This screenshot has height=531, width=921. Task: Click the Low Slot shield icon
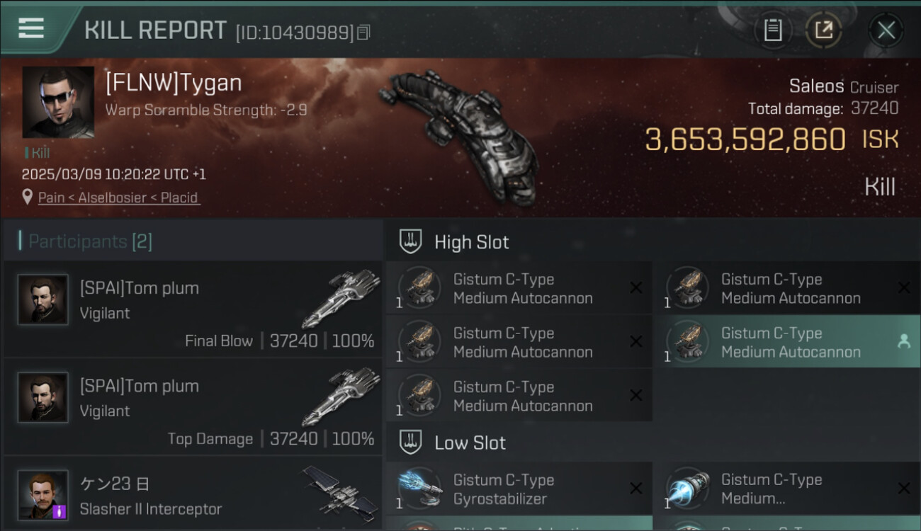pyautogui.click(x=411, y=442)
